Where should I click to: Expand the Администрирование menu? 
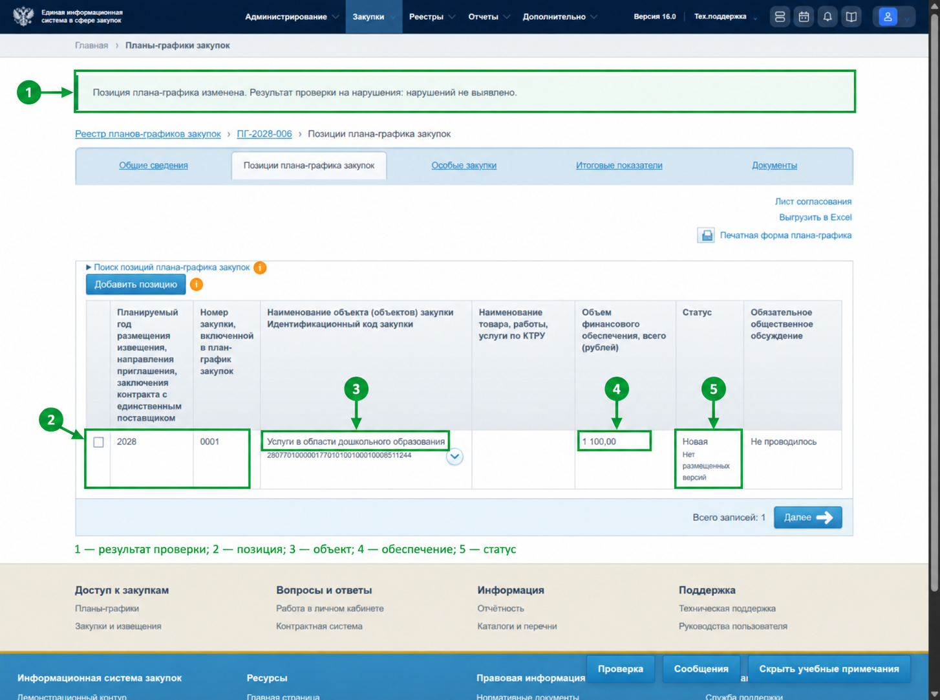click(x=292, y=17)
